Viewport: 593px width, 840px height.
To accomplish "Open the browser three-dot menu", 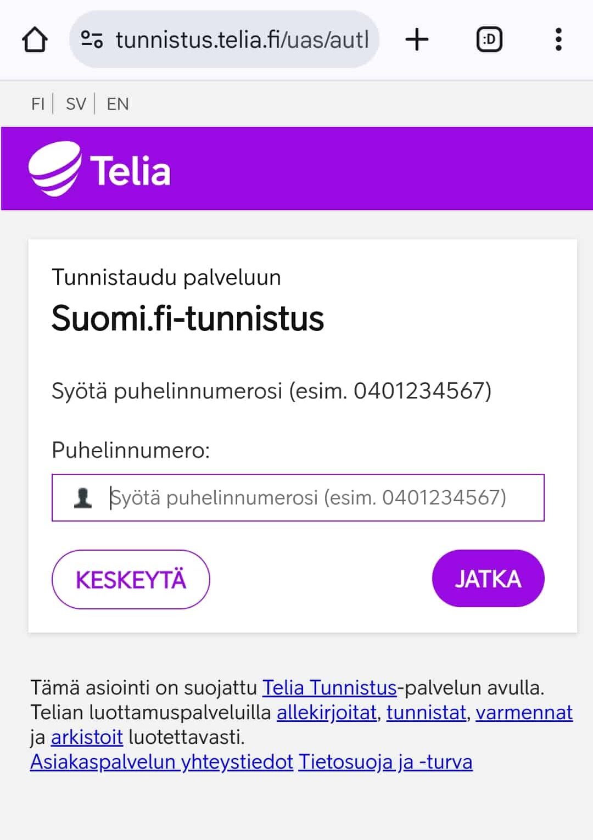I will (558, 40).
